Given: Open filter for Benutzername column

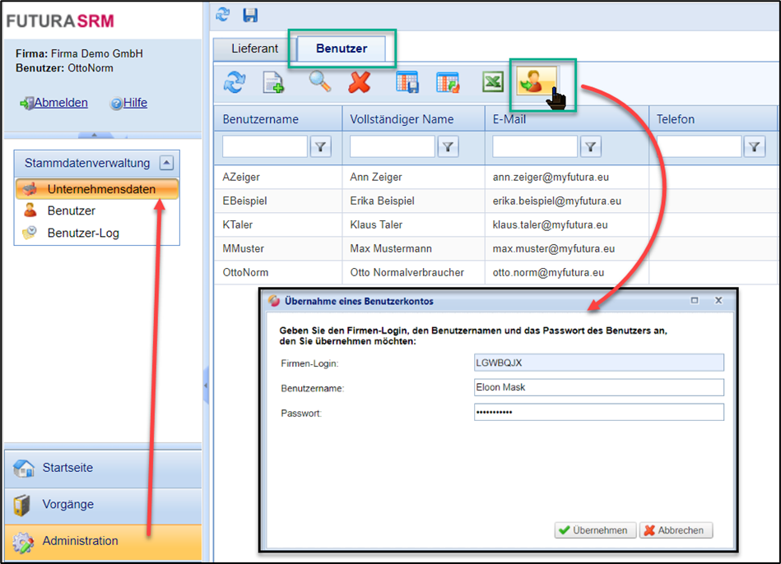Looking at the screenshot, I should click(321, 147).
